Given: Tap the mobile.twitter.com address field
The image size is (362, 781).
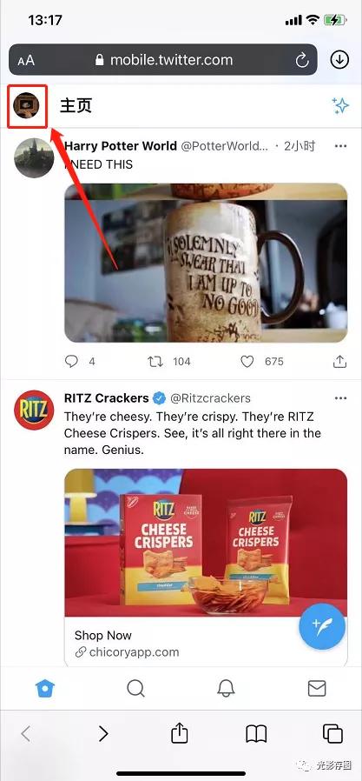Looking at the screenshot, I should click(163, 60).
